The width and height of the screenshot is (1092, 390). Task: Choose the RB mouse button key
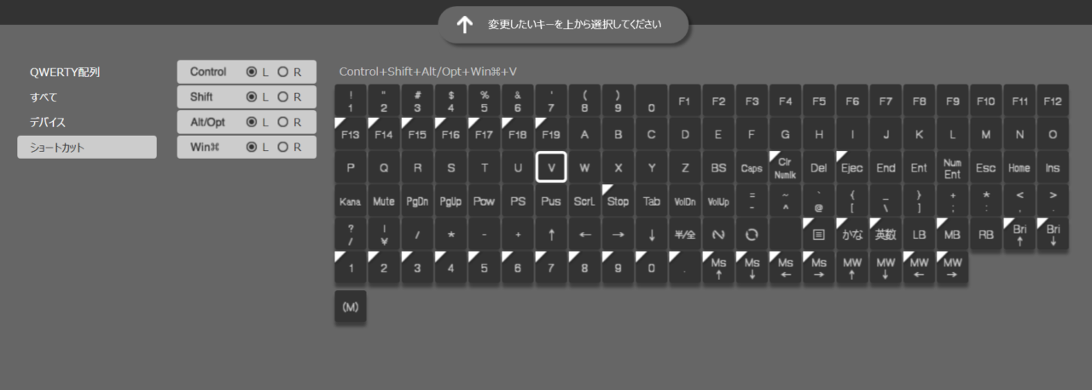click(x=985, y=235)
